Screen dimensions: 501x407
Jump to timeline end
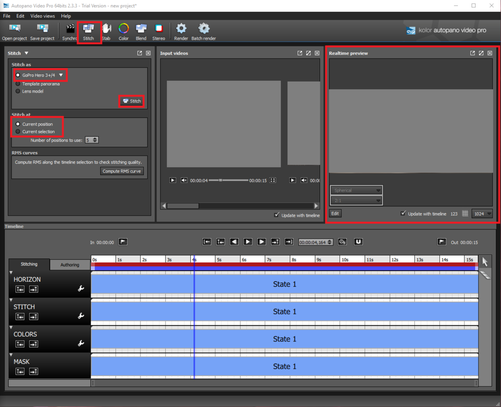pyautogui.click(x=289, y=242)
